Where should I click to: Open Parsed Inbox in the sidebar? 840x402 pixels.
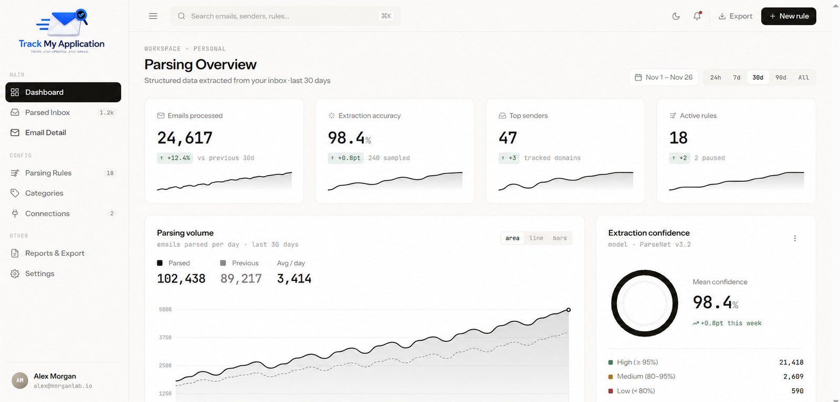click(x=63, y=113)
